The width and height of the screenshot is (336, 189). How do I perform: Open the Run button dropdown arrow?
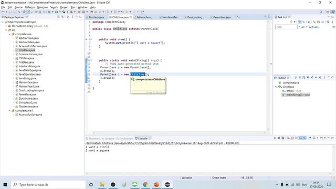[60, 12]
